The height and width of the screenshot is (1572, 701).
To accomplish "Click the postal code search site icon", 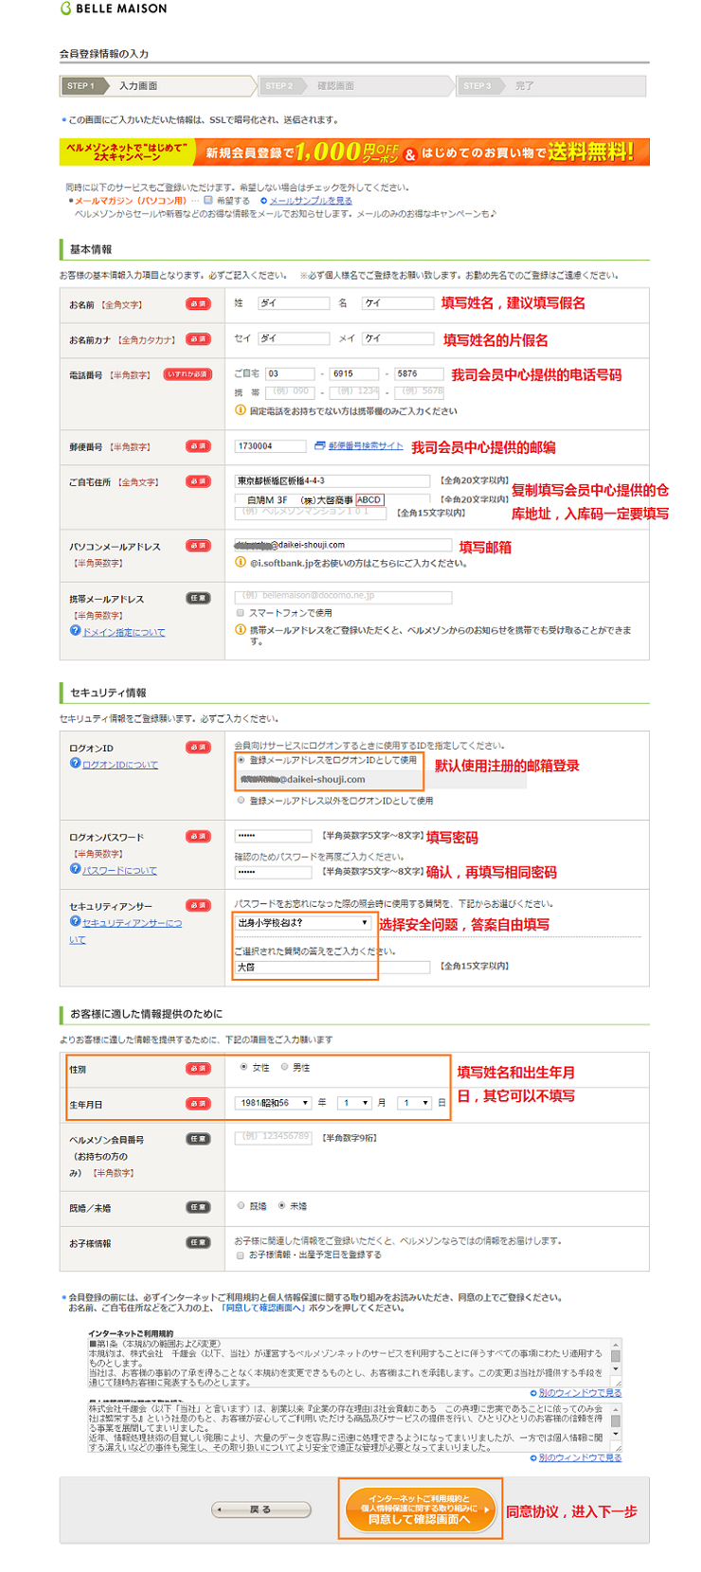I will [x=319, y=445].
